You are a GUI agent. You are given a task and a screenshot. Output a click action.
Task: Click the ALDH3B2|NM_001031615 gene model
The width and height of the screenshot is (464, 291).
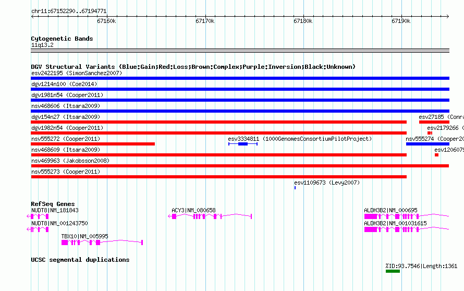pyautogui.click(x=407, y=229)
